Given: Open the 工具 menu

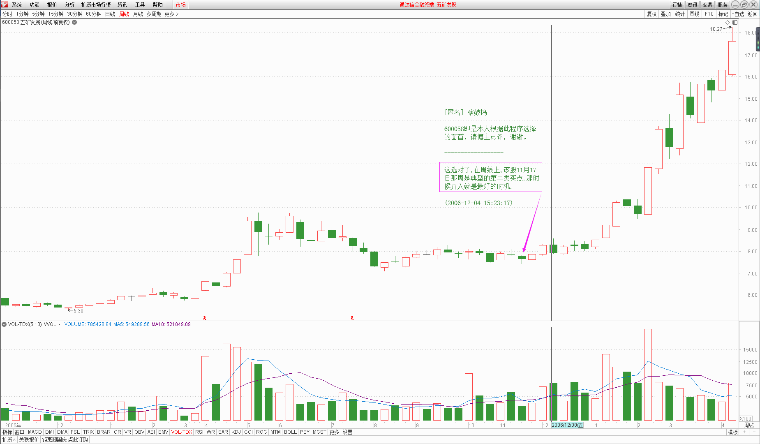Looking at the screenshot, I should (140, 5).
